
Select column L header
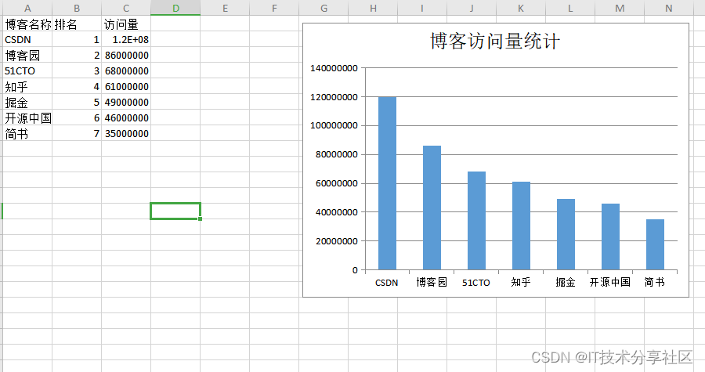point(570,8)
